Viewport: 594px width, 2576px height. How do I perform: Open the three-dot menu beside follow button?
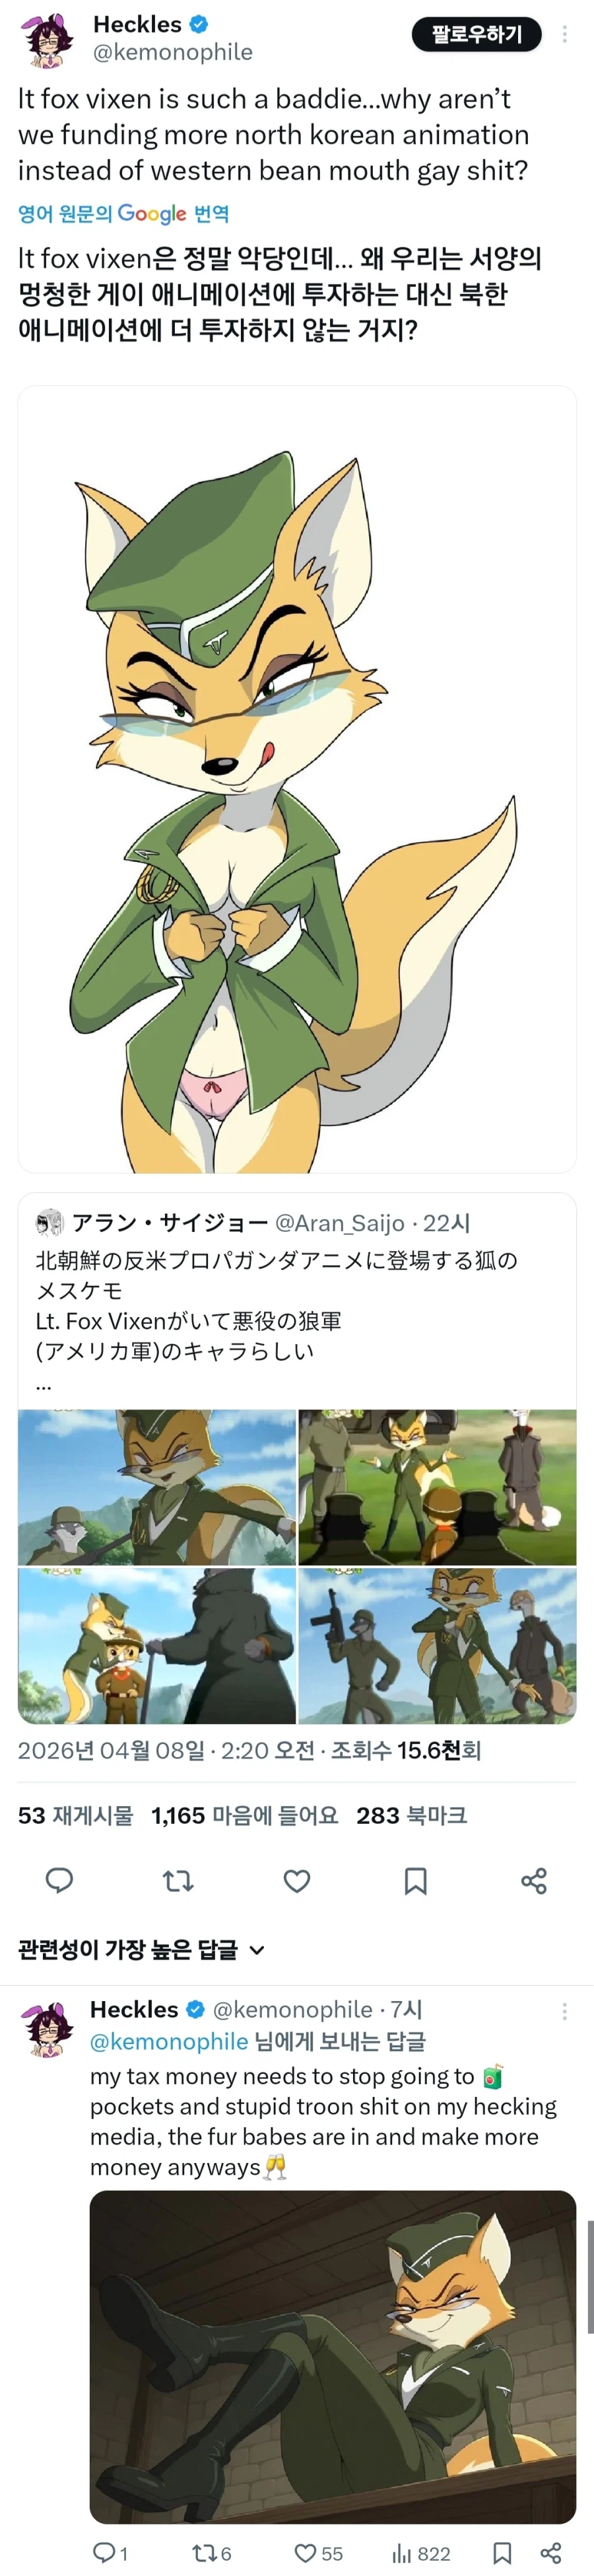point(564,34)
